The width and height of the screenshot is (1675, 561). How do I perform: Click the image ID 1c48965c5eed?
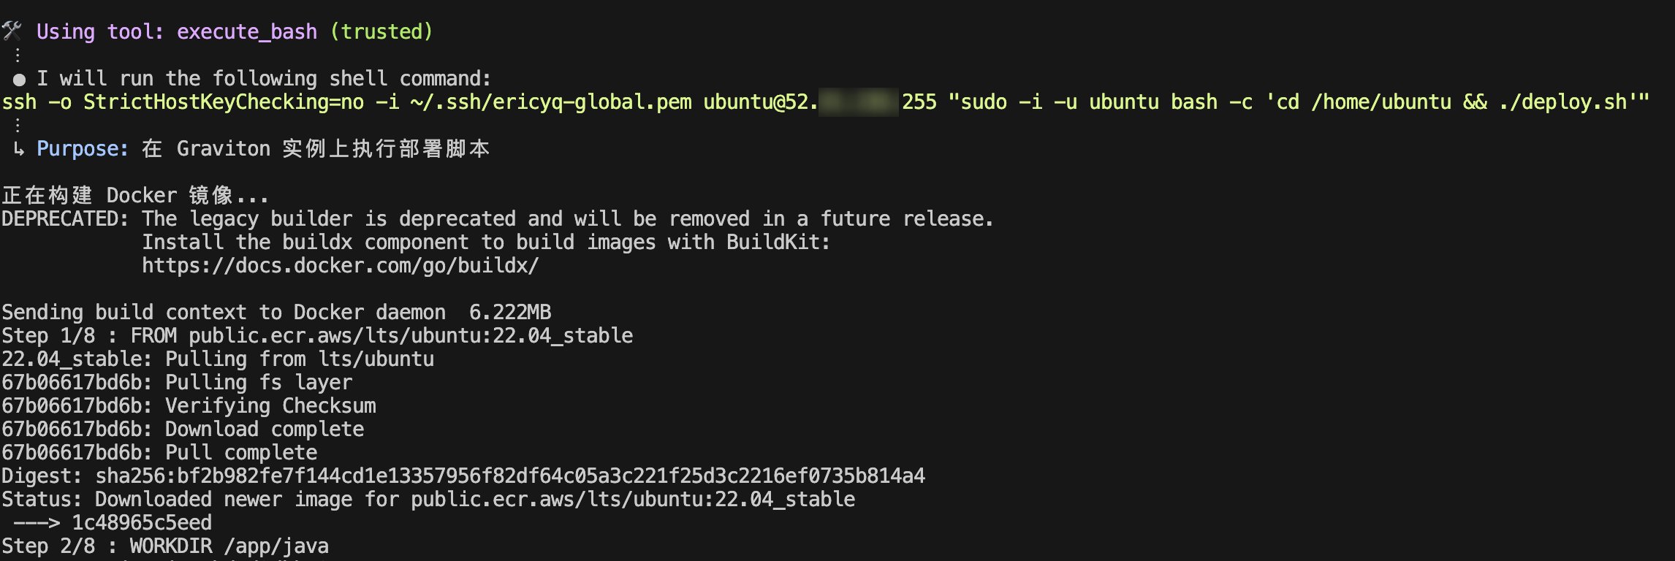click(x=142, y=523)
